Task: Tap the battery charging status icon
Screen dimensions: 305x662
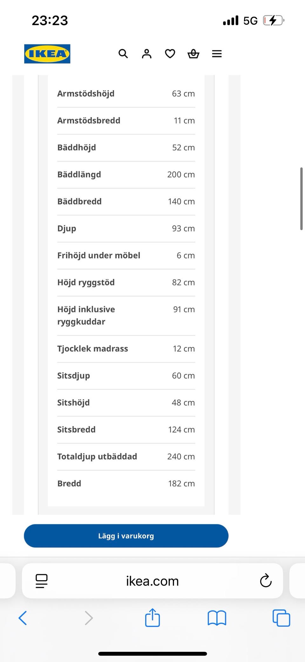Action: pyautogui.click(x=274, y=21)
